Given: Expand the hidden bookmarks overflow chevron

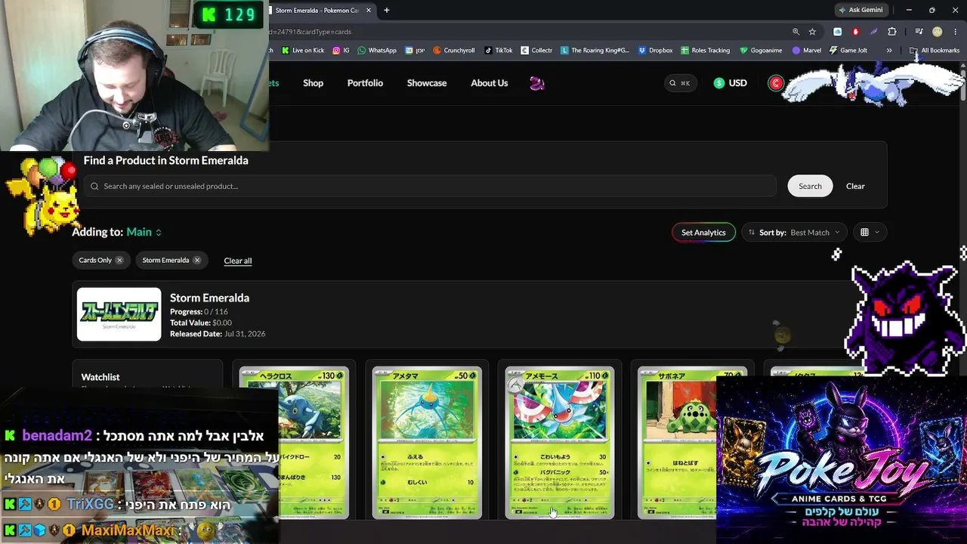Looking at the screenshot, I should (889, 51).
